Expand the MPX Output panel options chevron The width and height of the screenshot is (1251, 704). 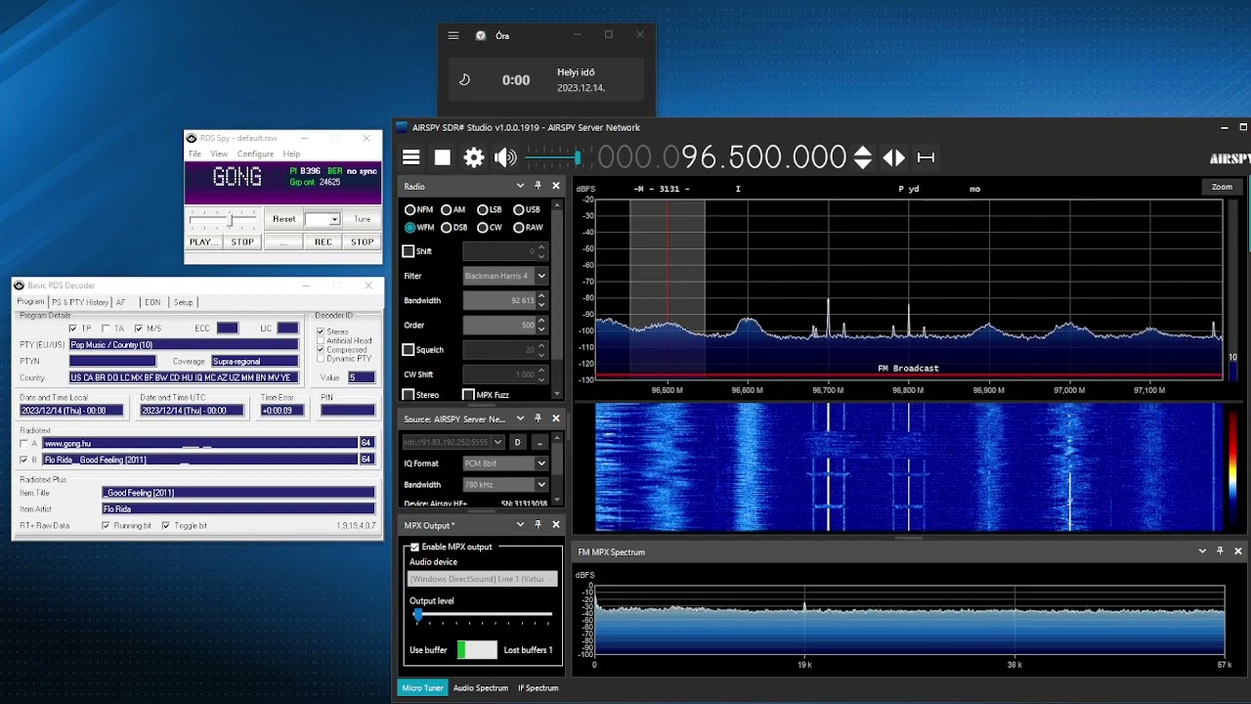pyautogui.click(x=520, y=525)
